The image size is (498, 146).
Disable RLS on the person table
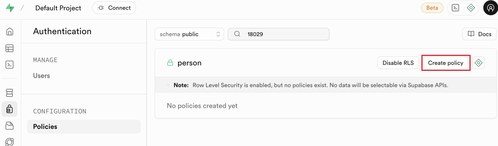coord(398,63)
